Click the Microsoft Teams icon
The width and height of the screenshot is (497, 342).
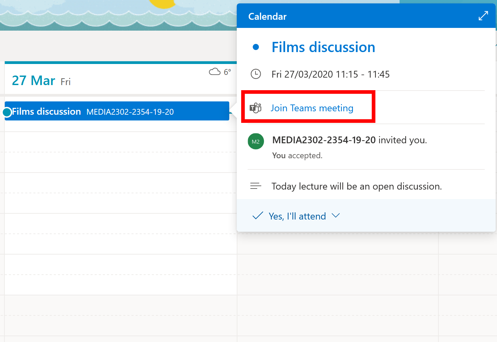coord(255,108)
